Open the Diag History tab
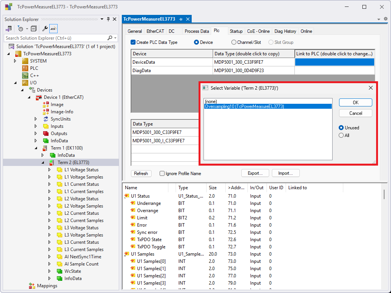 285,31
